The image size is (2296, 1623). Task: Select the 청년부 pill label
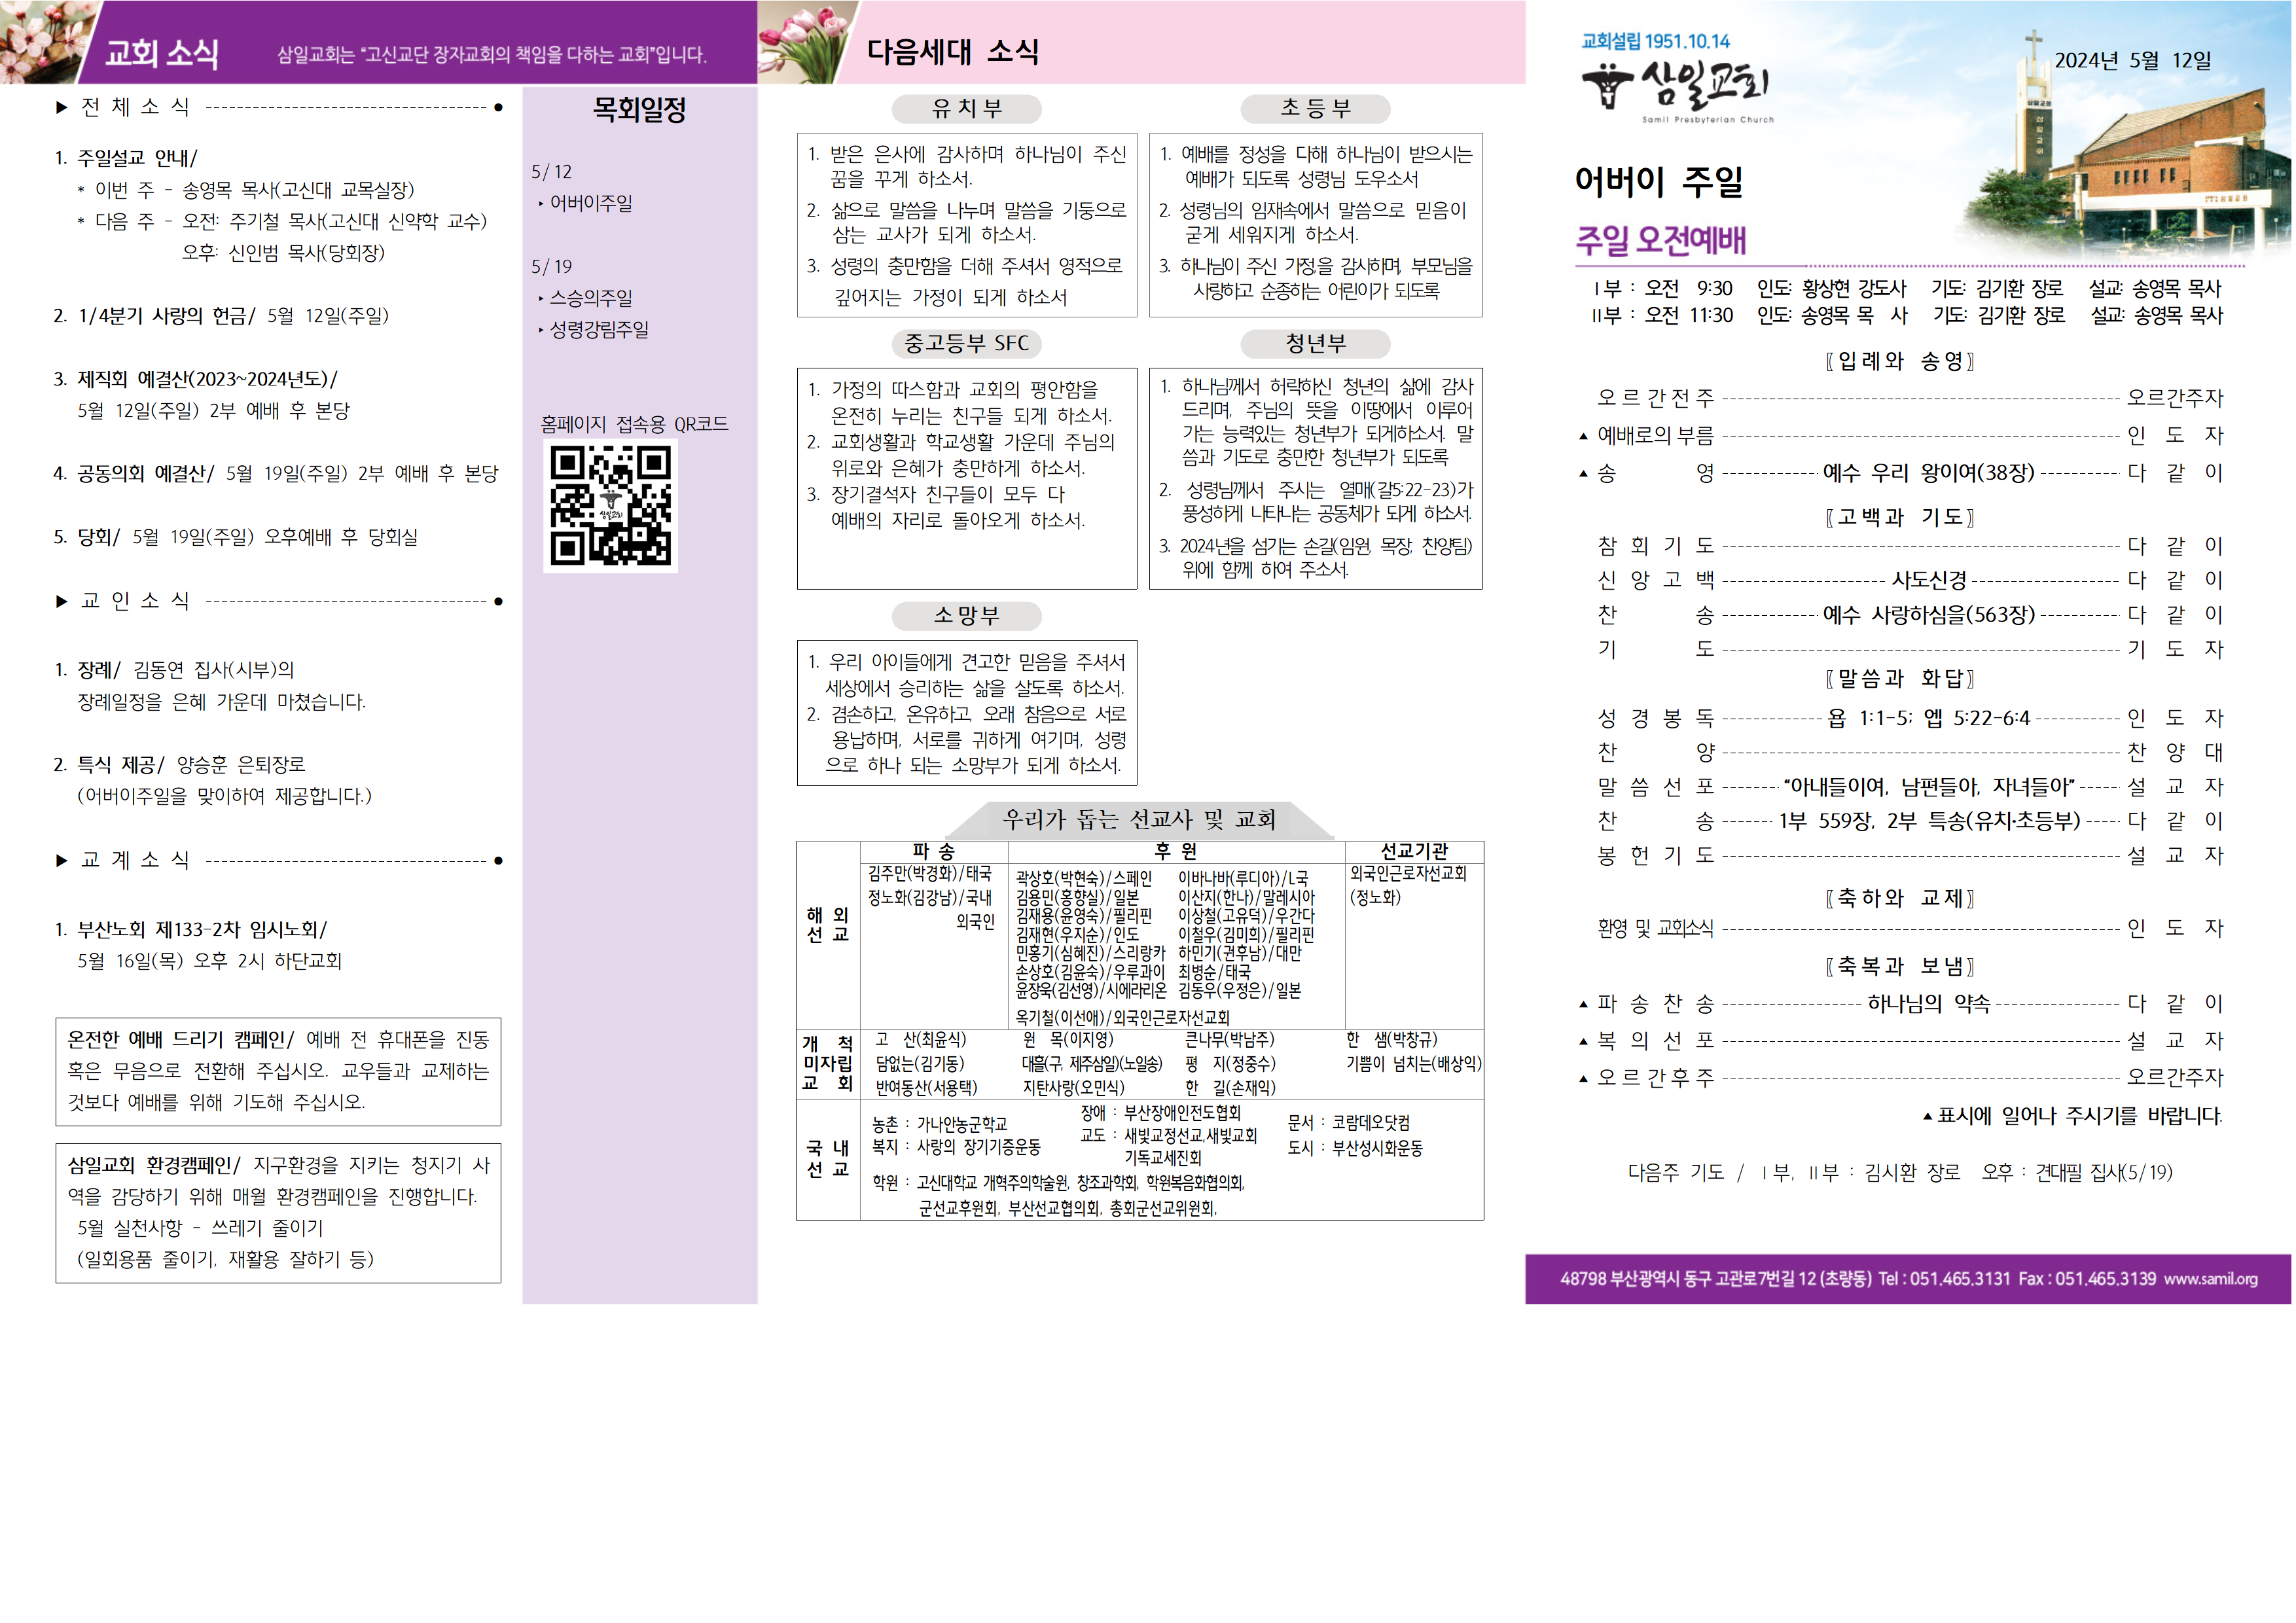pyautogui.click(x=1315, y=344)
